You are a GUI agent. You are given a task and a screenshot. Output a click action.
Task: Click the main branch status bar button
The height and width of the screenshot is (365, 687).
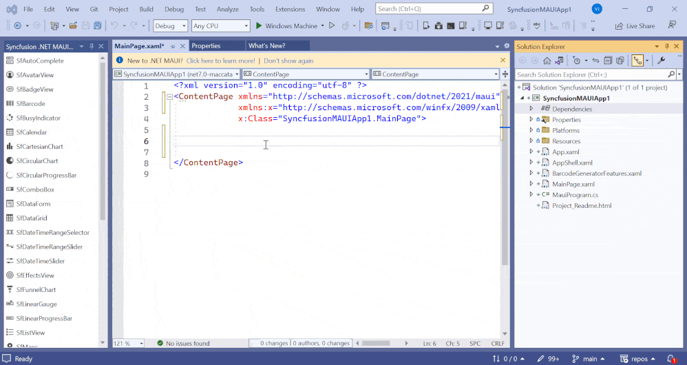pyautogui.click(x=589, y=358)
